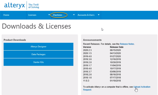Click The Thrill of Solving tagline
This screenshot has width=158, height=95.
(34, 6)
